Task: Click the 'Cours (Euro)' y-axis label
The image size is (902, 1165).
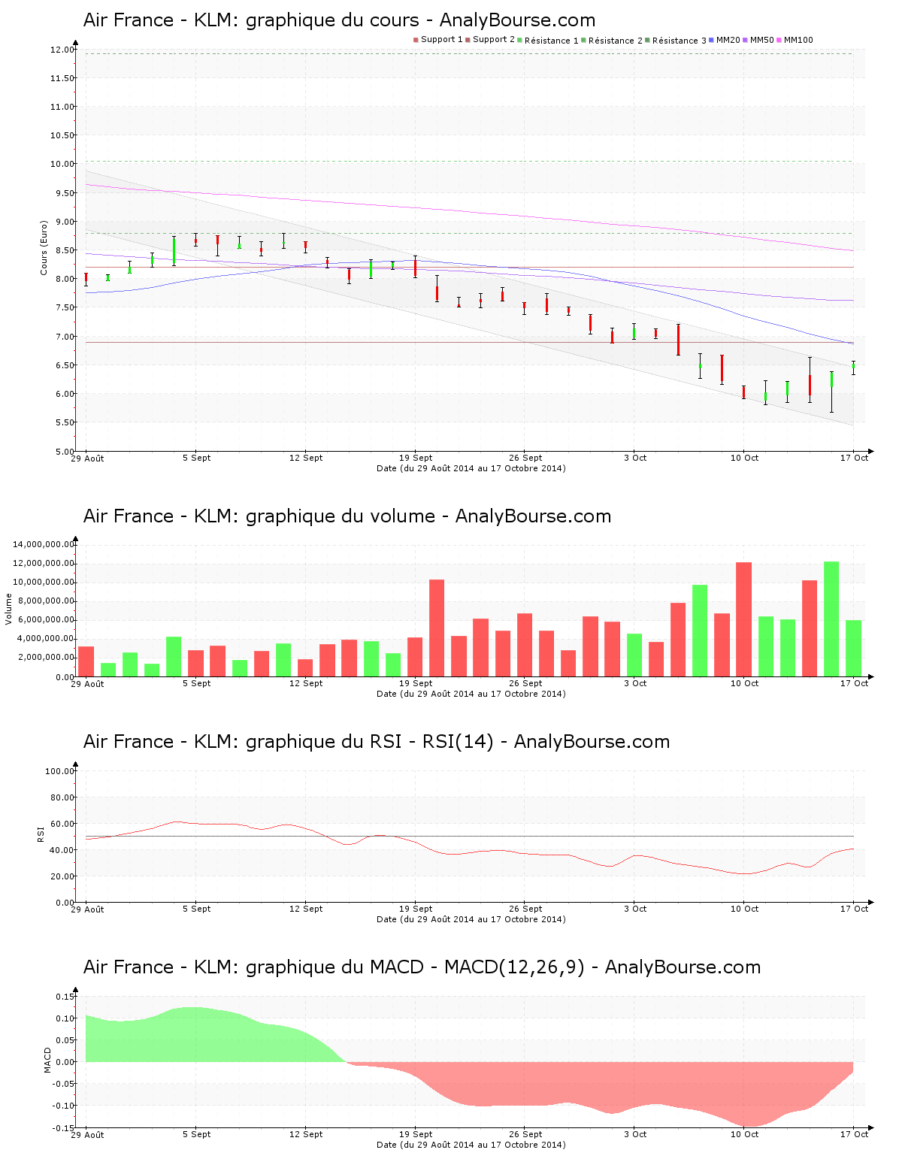Action: tap(44, 247)
